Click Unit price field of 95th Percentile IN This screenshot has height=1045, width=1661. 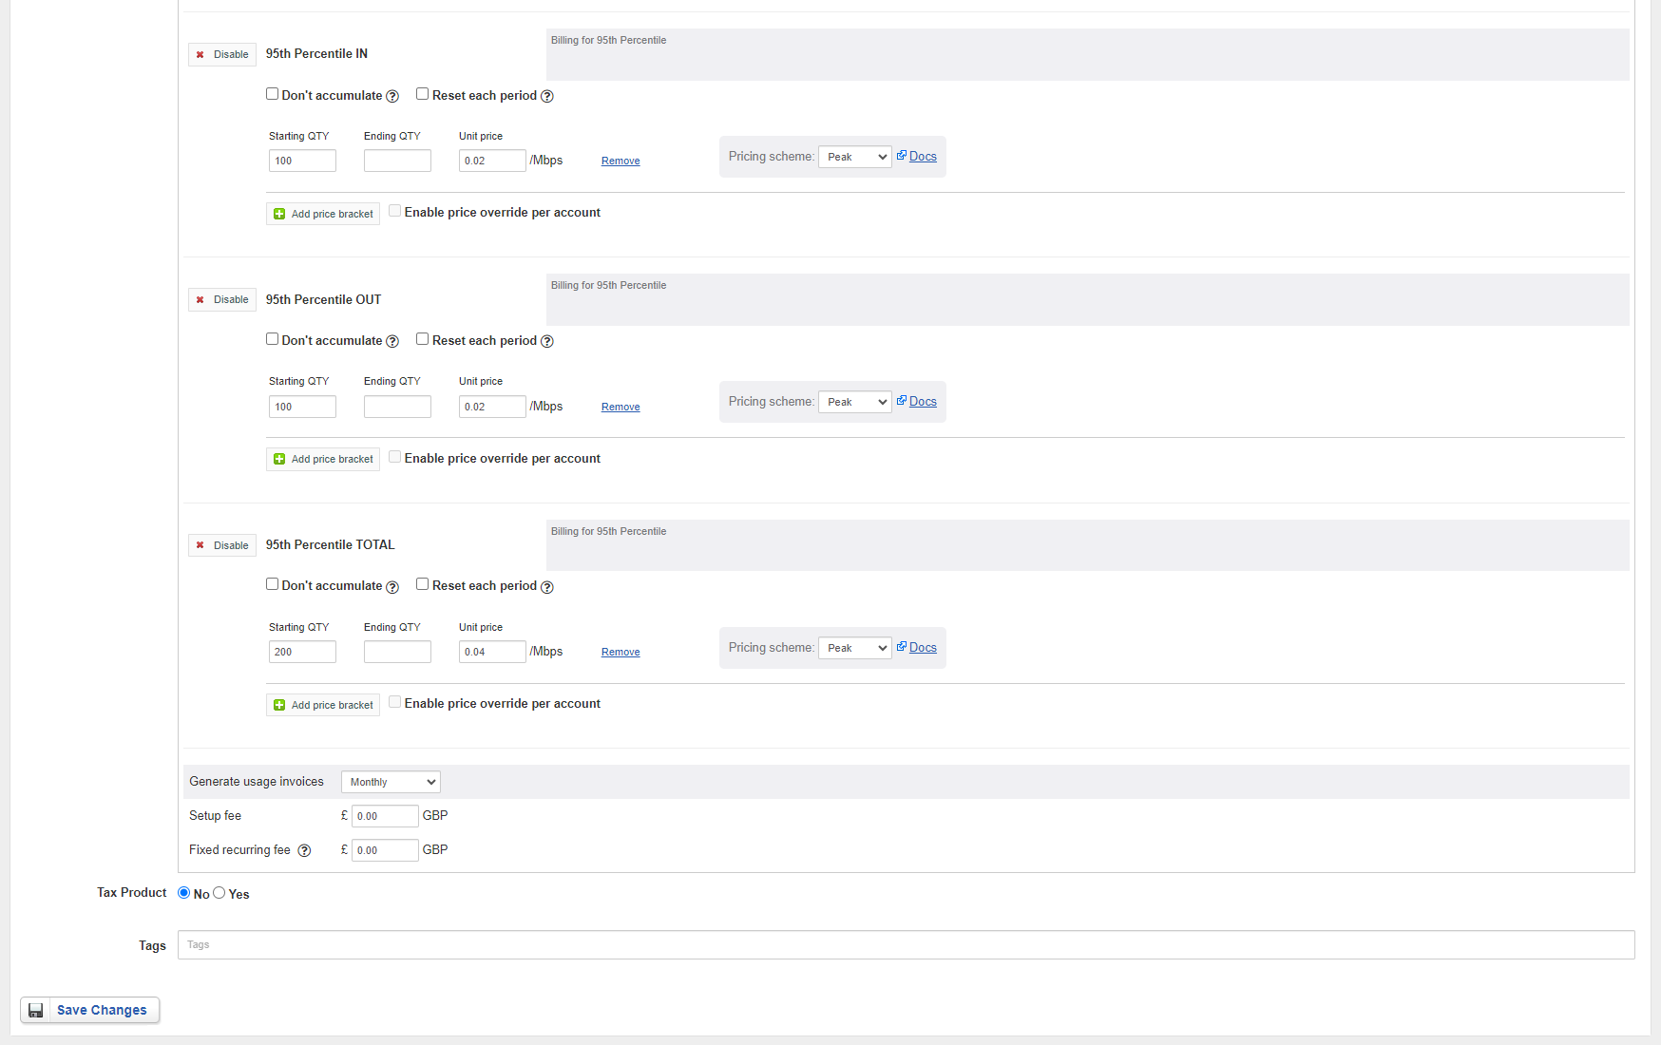tap(492, 161)
